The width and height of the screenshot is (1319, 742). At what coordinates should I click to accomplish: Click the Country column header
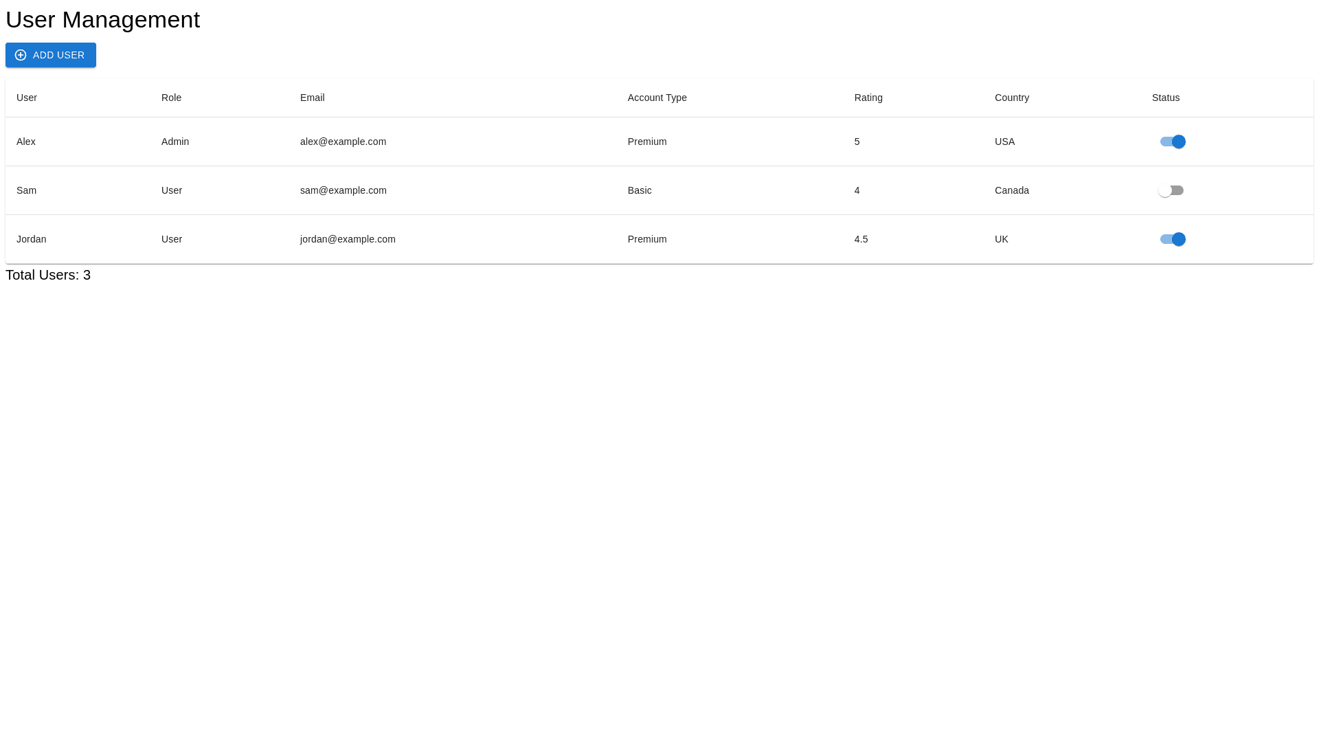[1011, 98]
